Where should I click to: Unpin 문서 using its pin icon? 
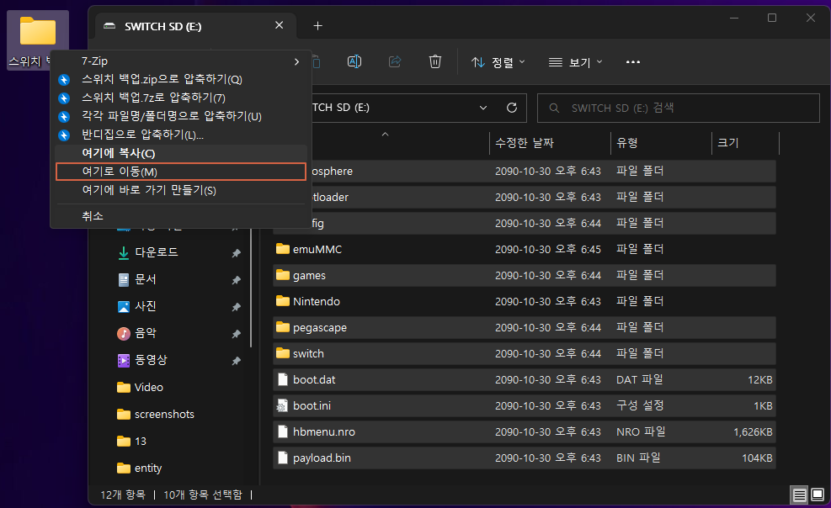(x=237, y=280)
